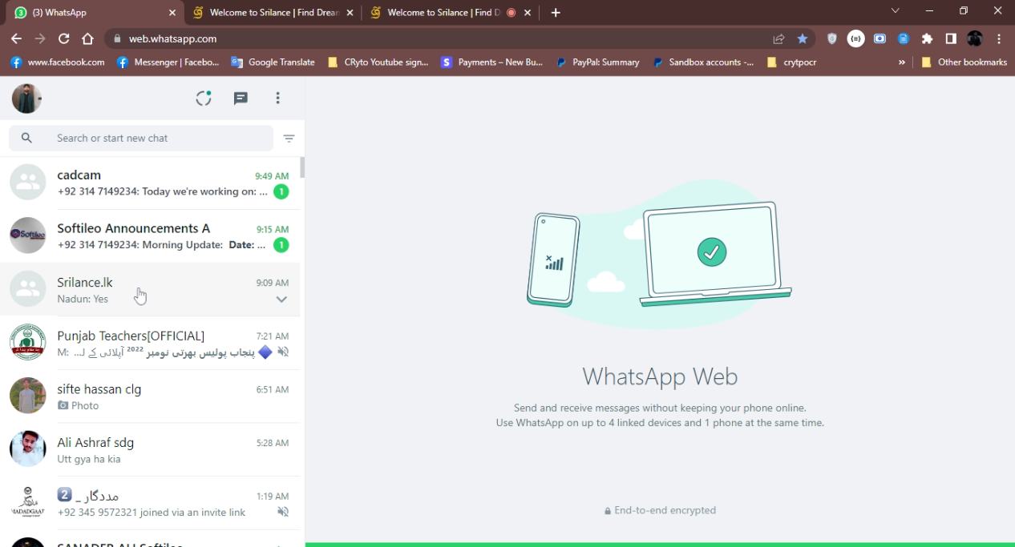The width and height of the screenshot is (1015, 547).
Task: Click the bookmark star icon
Action: [802, 38]
